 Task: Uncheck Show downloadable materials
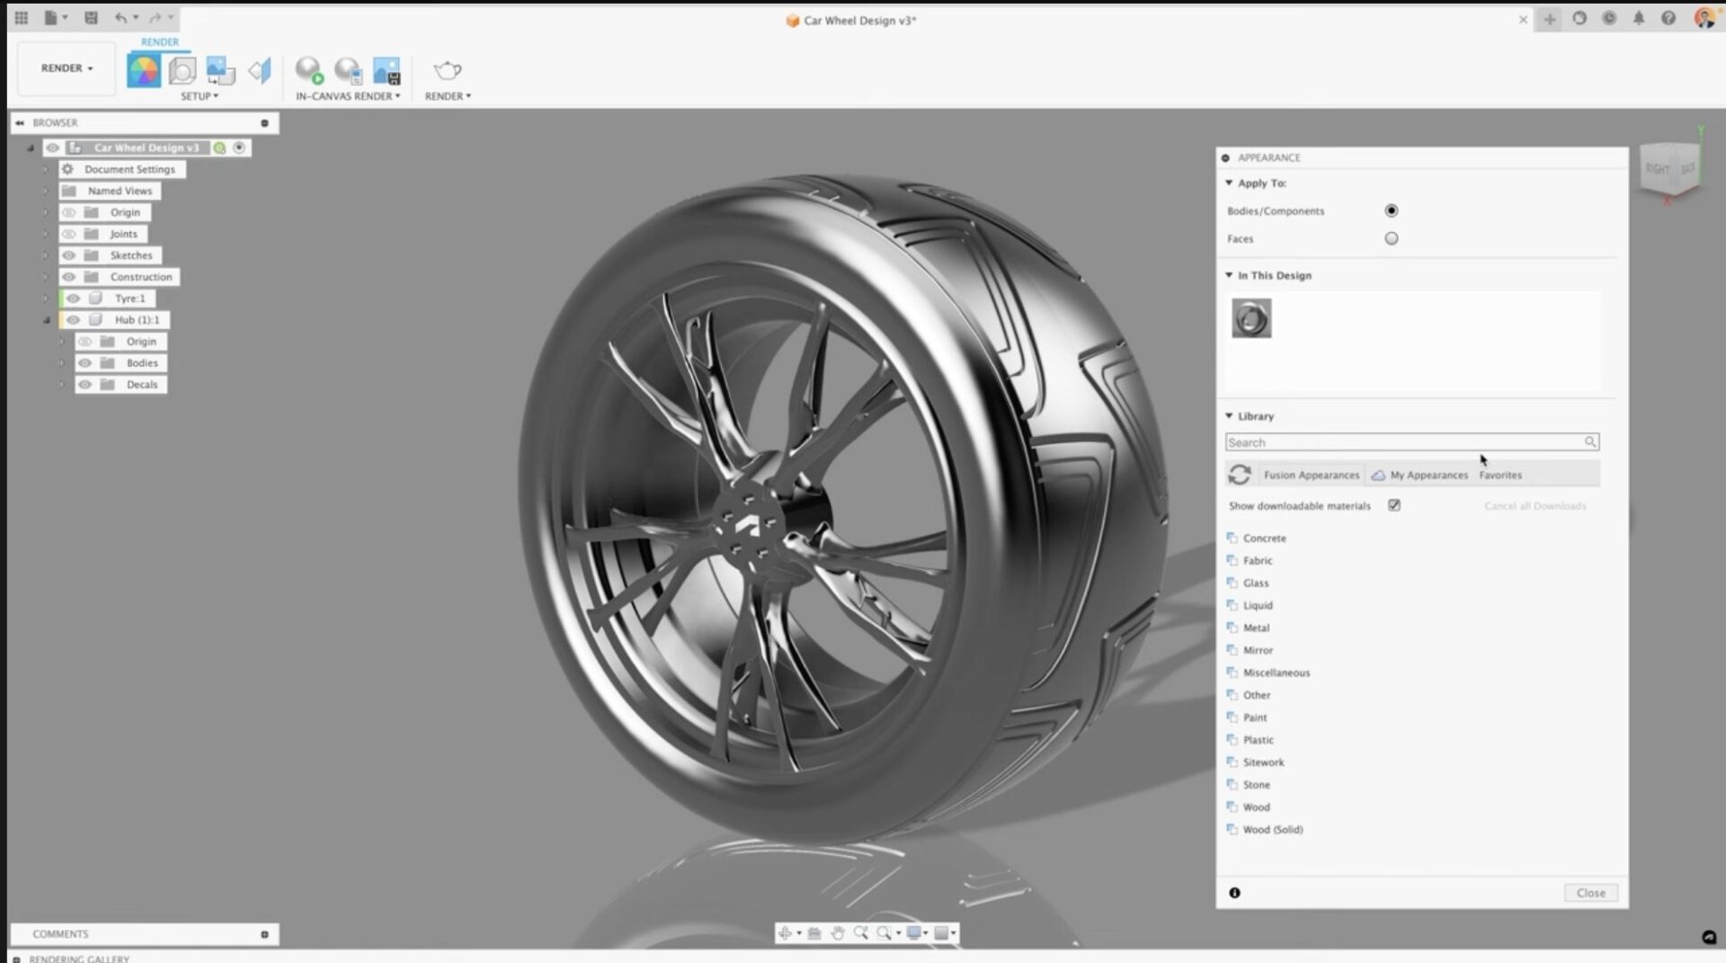click(1394, 505)
